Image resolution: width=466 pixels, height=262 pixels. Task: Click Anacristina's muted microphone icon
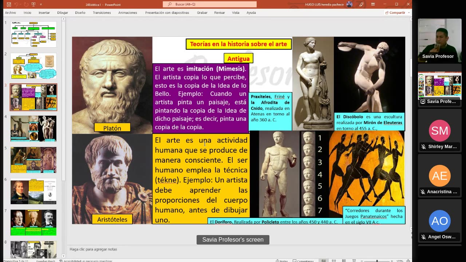pyautogui.click(x=423, y=192)
